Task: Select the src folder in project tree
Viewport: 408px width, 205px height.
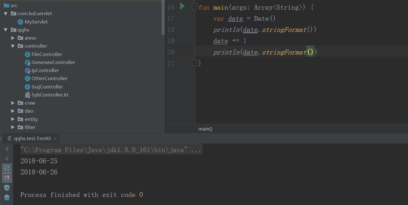Action: [x=14, y=5]
